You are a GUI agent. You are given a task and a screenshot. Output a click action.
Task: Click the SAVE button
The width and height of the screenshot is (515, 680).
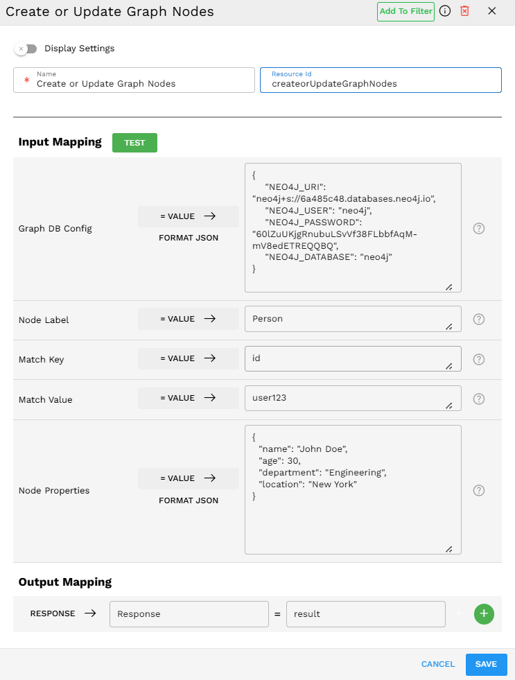point(486,664)
